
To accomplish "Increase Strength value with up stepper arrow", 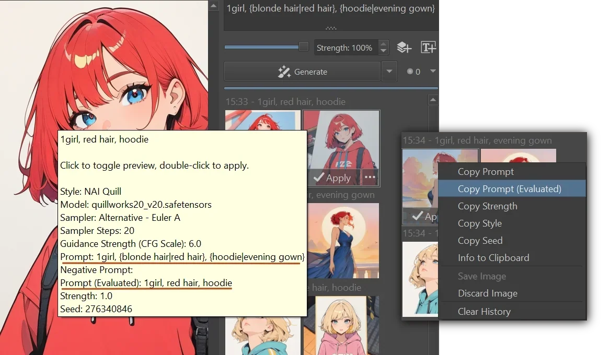I will click(x=384, y=44).
